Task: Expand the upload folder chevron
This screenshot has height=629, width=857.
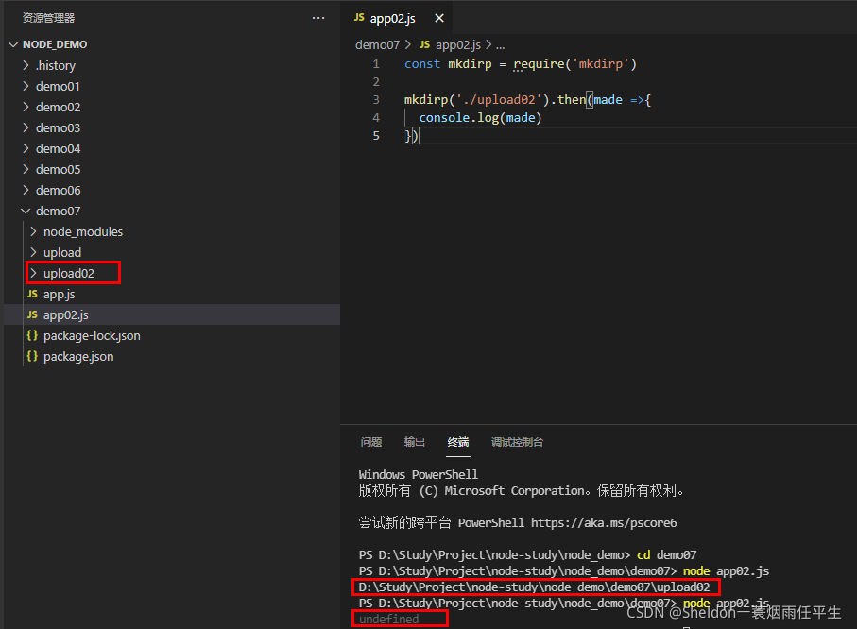Action: click(x=33, y=252)
